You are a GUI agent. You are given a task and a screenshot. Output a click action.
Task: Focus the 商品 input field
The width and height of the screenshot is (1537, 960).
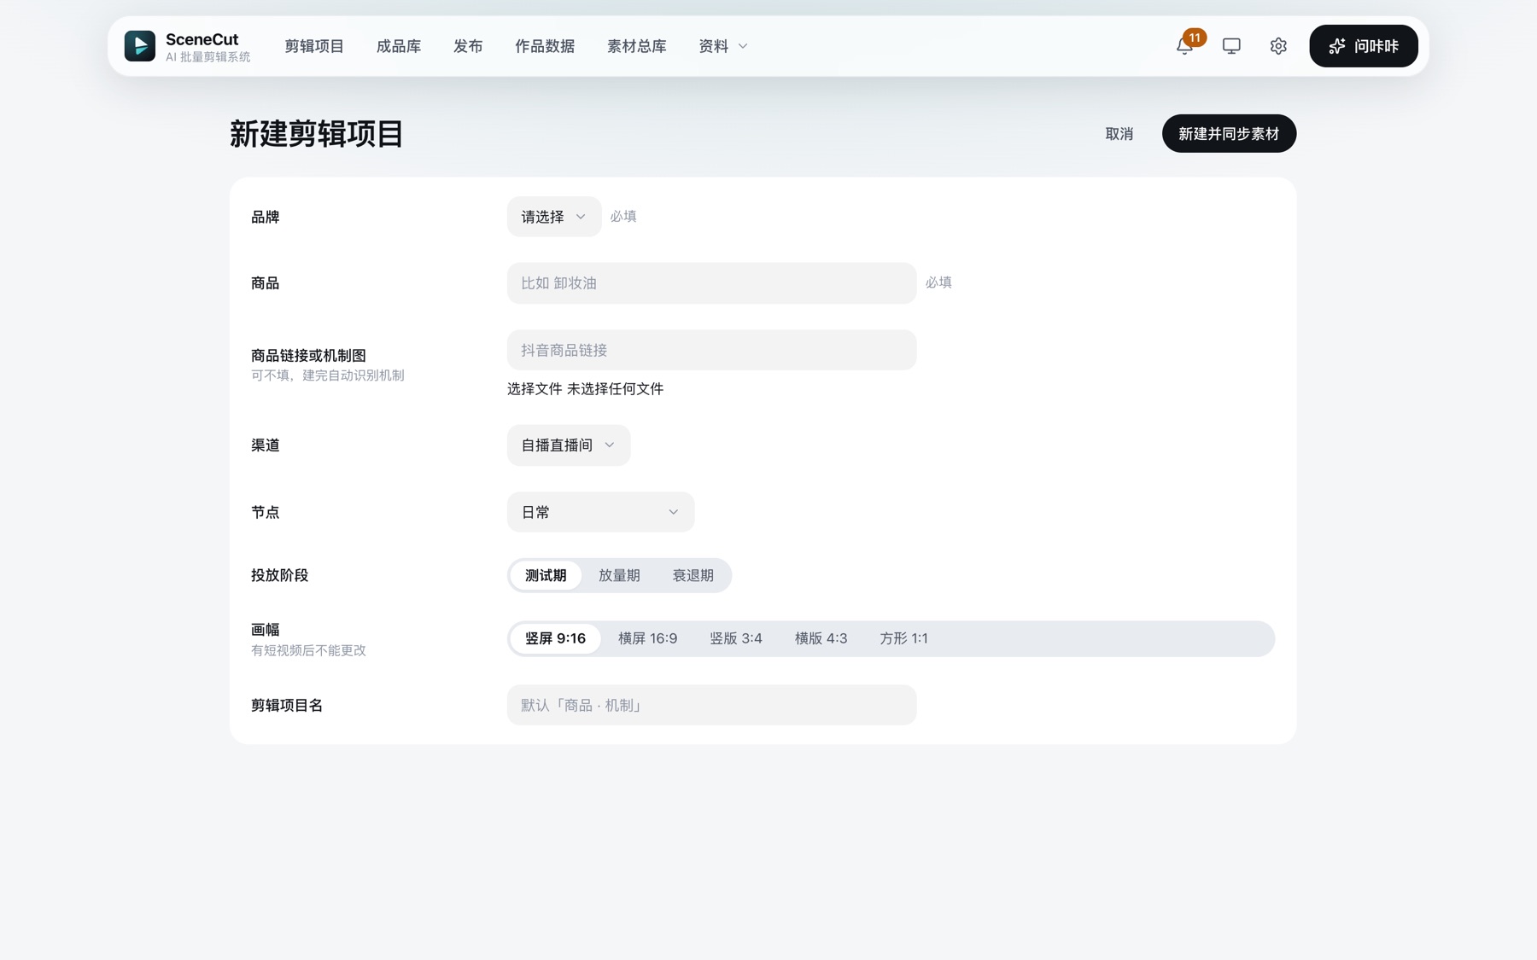coord(711,283)
